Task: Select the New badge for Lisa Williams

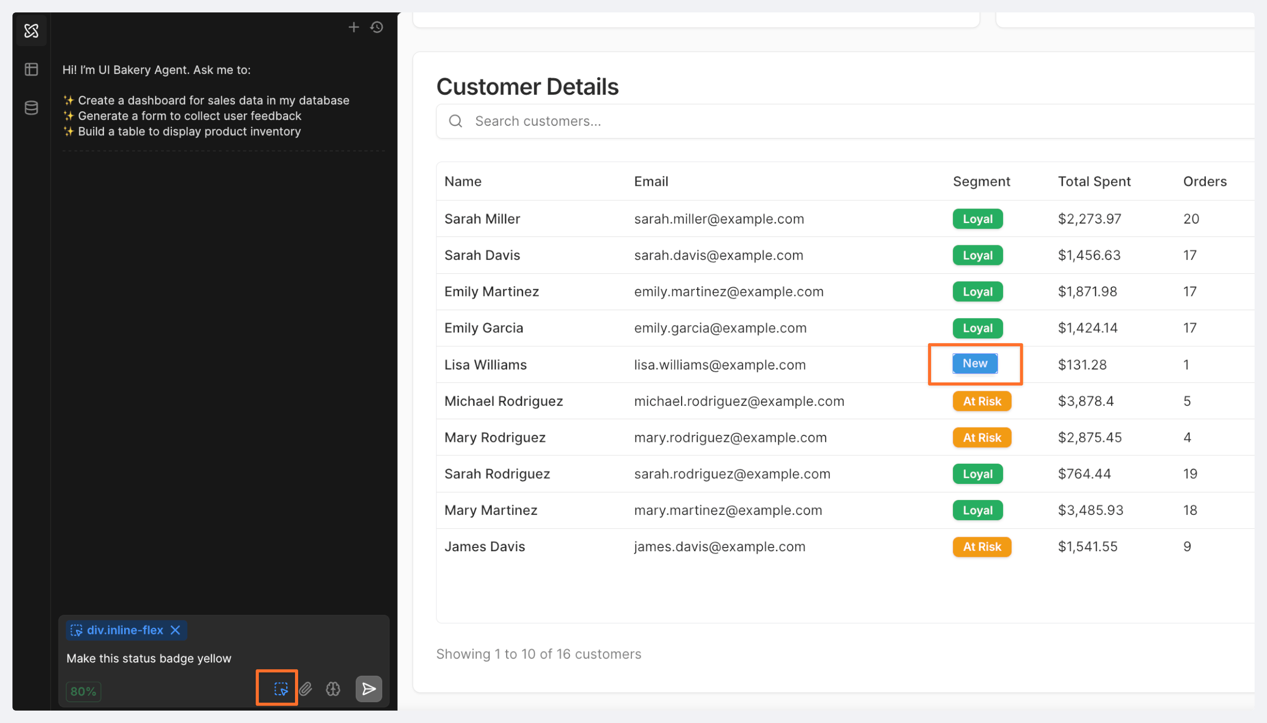Action: coord(975,364)
